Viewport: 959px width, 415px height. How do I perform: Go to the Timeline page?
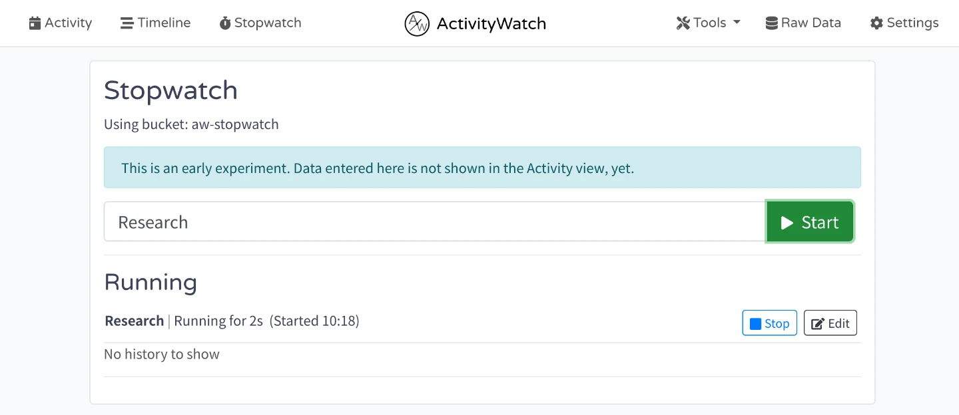(x=164, y=23)
